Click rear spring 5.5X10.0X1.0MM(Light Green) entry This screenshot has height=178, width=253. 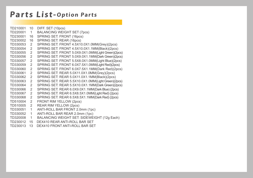tap(80, 81)
